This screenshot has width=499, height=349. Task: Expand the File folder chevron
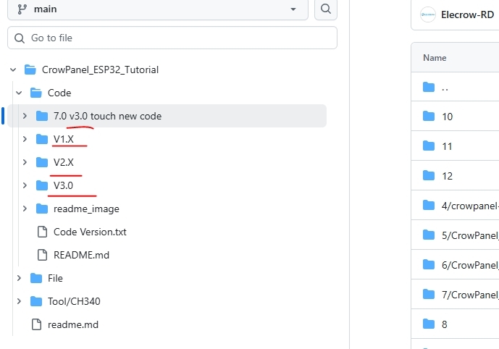coord(19,278)
